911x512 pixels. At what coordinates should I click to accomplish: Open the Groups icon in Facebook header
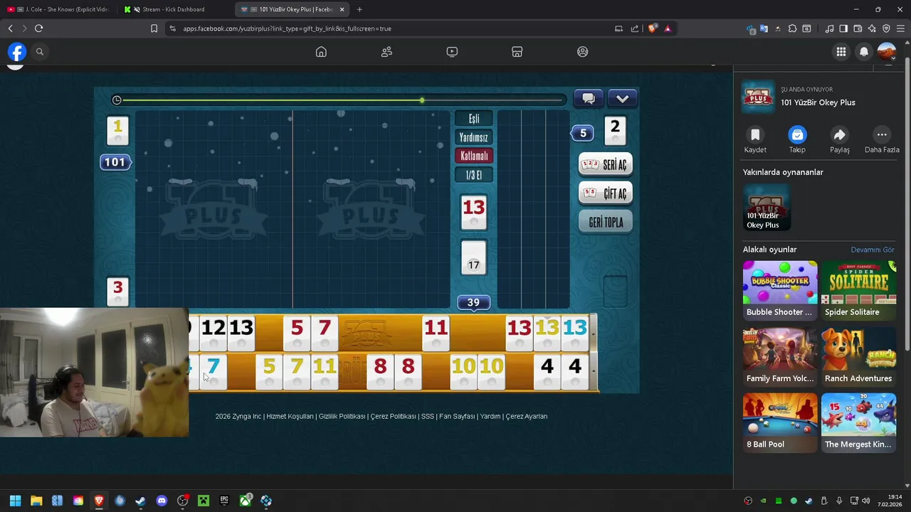(583, 52)
